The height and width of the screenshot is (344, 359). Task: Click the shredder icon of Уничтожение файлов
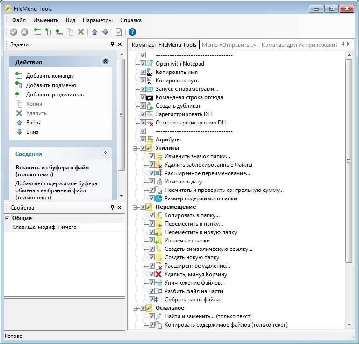(x=158, y=283)
